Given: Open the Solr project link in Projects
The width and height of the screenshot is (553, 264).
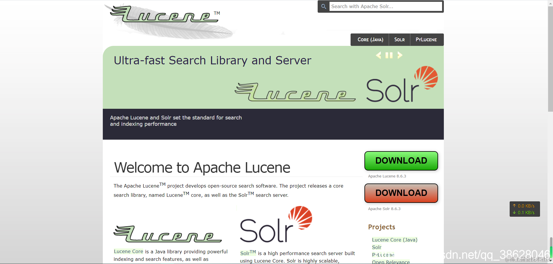Looking at the screenshot, I should pyautogui.click(x=377, y=247).
